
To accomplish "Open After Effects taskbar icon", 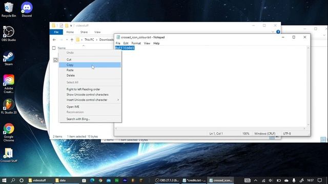I will pos(125,180).
